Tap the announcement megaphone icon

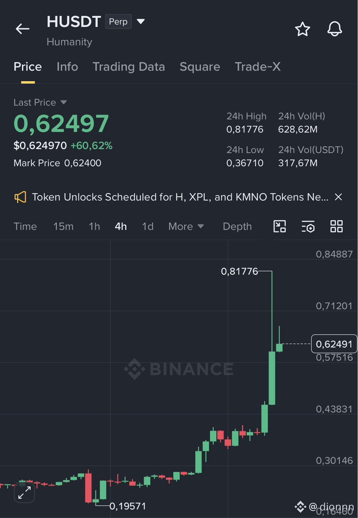pyautogui.click(x=20, y=198)
